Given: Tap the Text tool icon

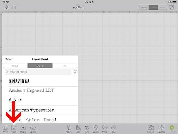Looking at the screenshot, I should click(x=14, y=129).
